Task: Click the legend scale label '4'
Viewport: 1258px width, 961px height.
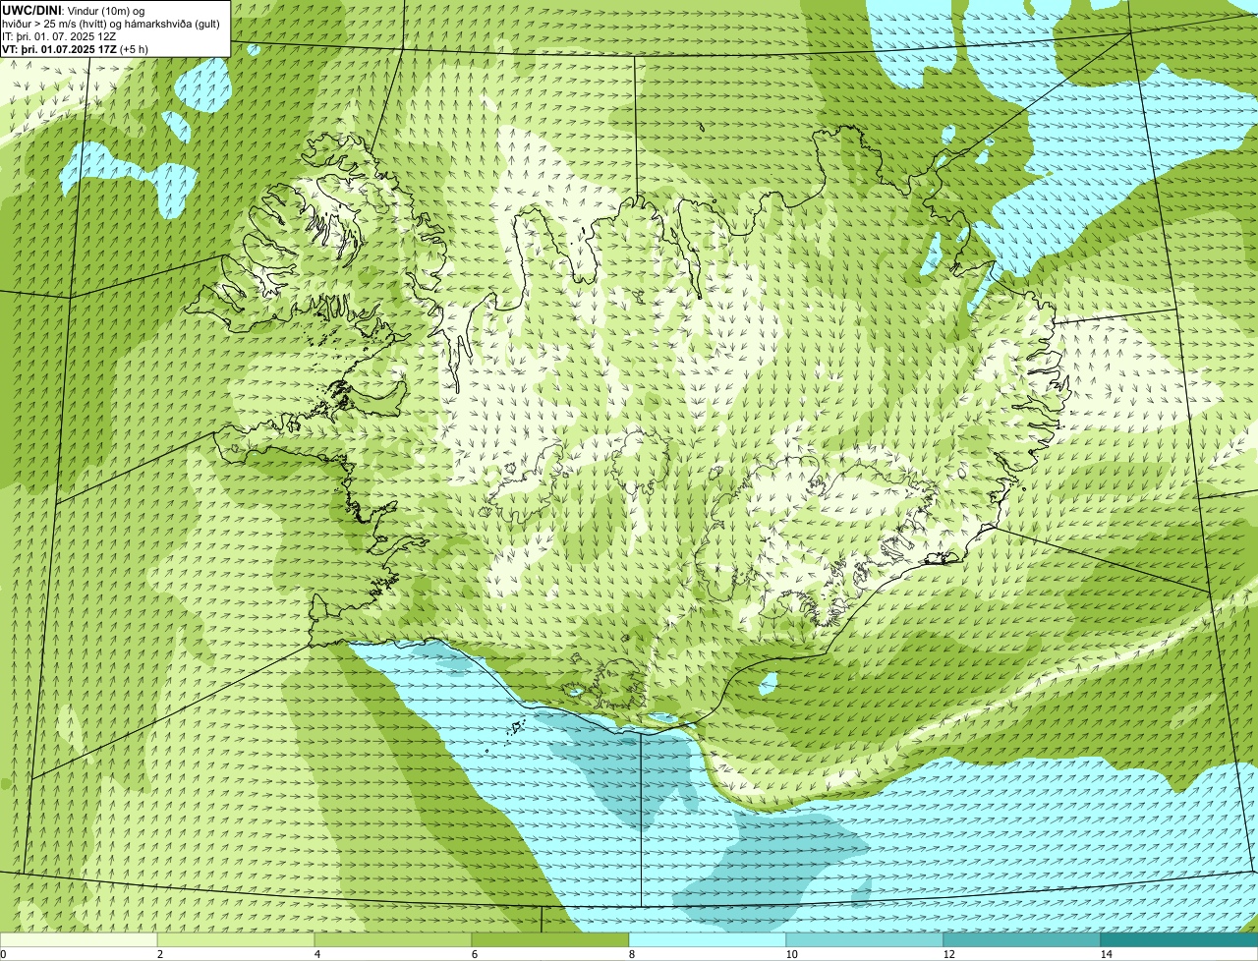Action: 316,954
